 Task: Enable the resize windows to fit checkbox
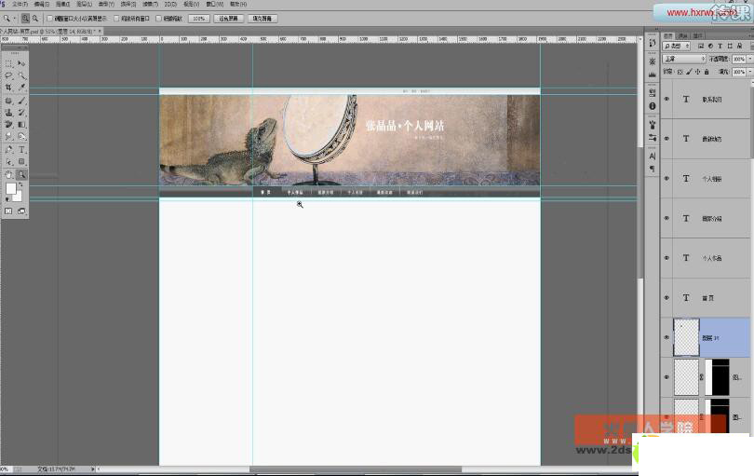coord(51,18)
